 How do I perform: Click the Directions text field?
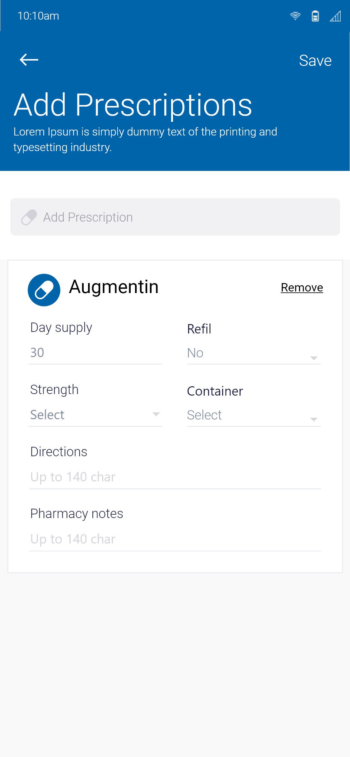tap(175, 477)
